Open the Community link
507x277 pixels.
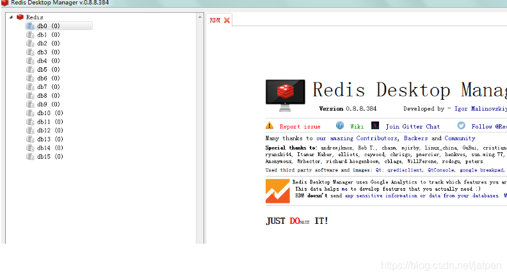460,138
